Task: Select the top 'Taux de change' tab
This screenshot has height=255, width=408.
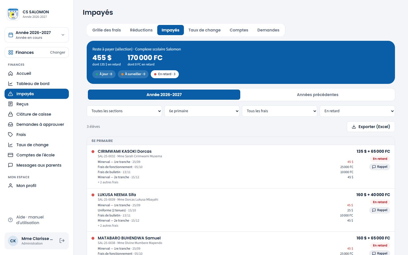Action: coord(205,30)
